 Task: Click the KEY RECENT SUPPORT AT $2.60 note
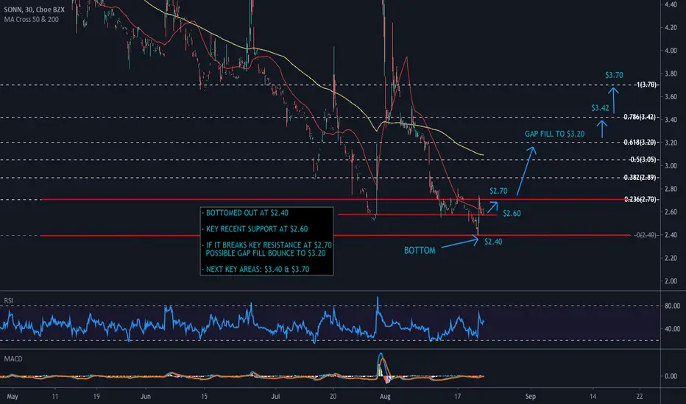pyautogui.click(x=257, y=229)
